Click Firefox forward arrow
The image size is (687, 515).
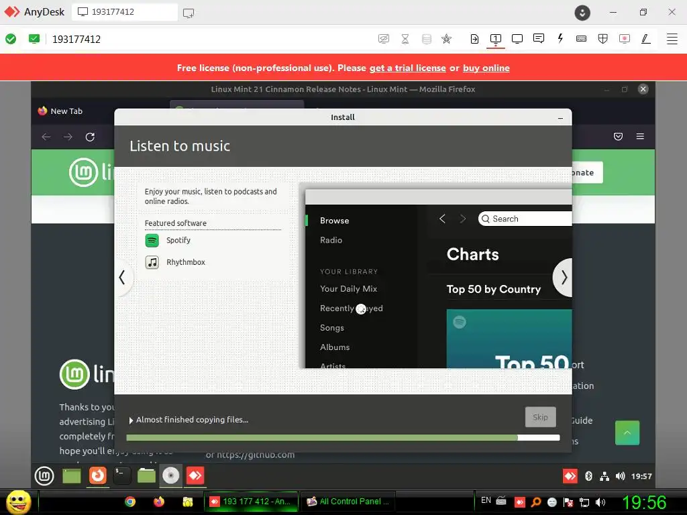(x=68, y=137)
